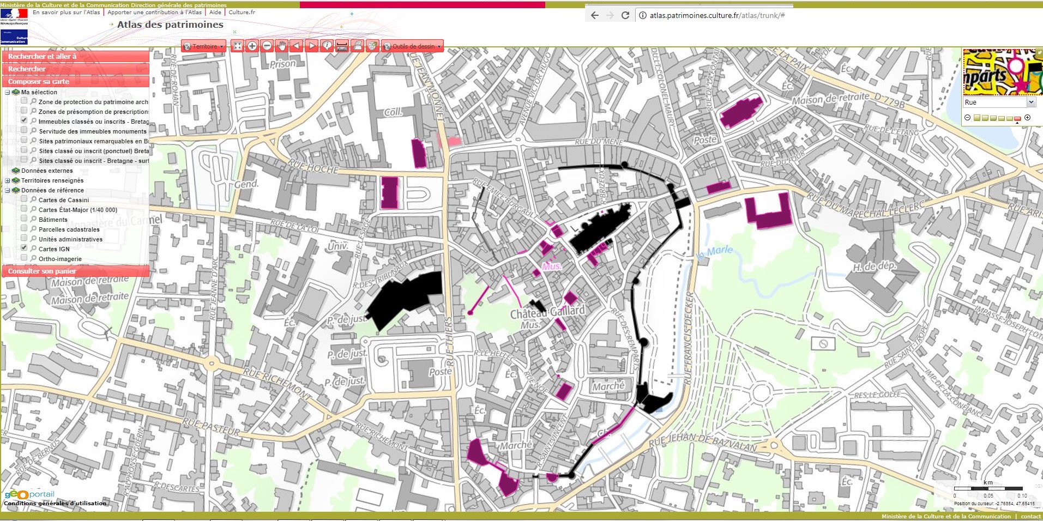Open the Aide link
This screenshot has height=521, width=1043.
pos(215,12)
